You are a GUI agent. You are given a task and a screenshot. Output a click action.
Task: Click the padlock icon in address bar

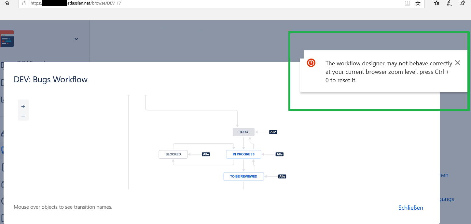[24, 3]
